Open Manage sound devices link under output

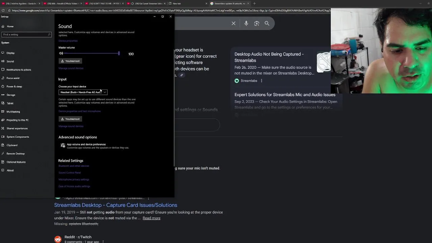pos(71,68)
